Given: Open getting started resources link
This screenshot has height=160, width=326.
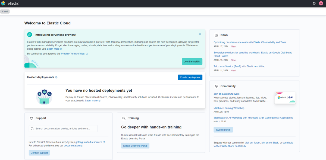Looking at the screenshot, I should point(90,142).
